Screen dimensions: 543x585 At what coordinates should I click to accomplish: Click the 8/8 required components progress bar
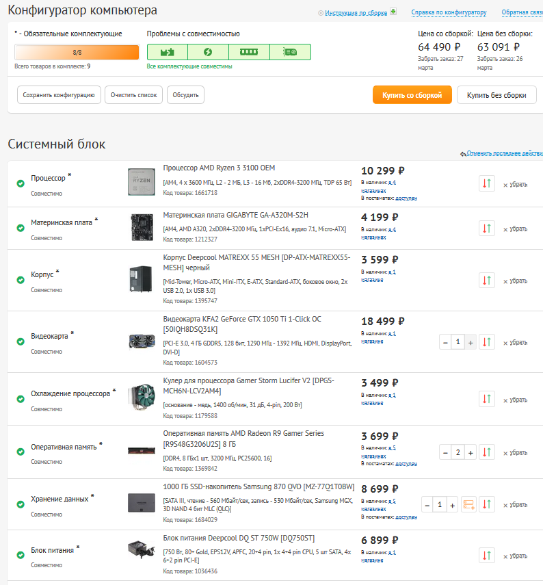(77, 52)
